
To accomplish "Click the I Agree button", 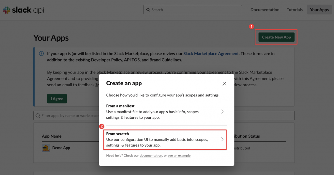I will coord(57,99).
